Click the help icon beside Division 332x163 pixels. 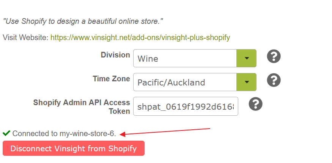click(274, 56)
